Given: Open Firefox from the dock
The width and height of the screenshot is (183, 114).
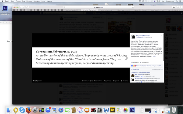Looking at the screenshot, I should pos(28,110).
